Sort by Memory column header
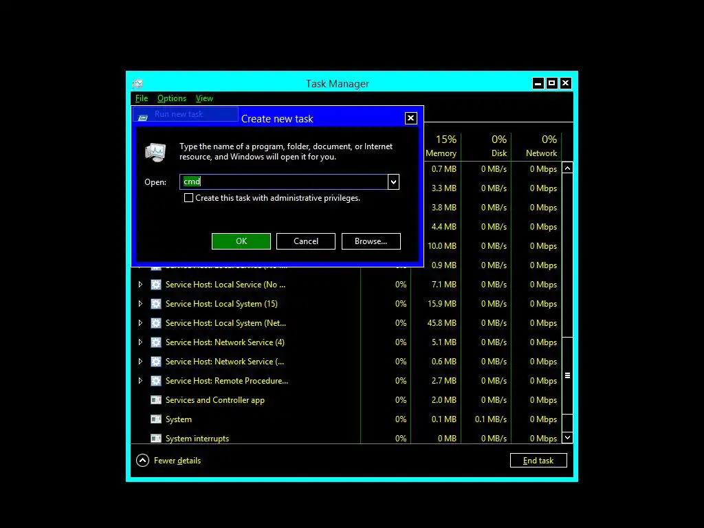This screenshot has width=704, height=528. pyautogui.click(x=441, y=146)
